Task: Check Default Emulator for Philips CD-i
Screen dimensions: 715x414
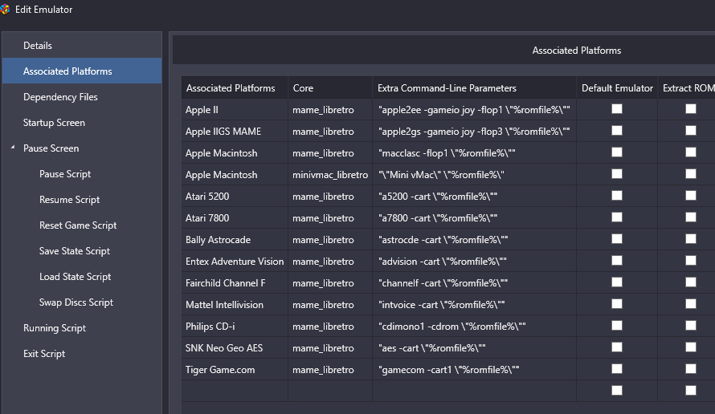Action: [617, 326]
